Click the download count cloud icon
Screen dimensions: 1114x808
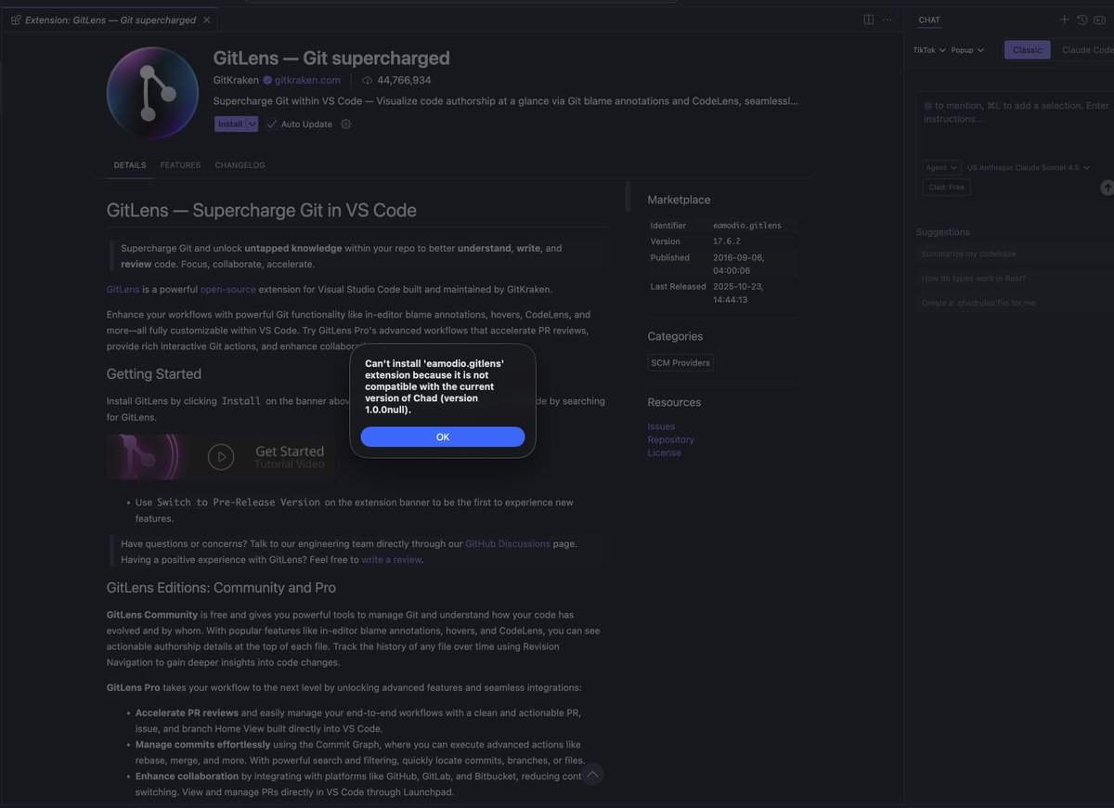point(367,80)
